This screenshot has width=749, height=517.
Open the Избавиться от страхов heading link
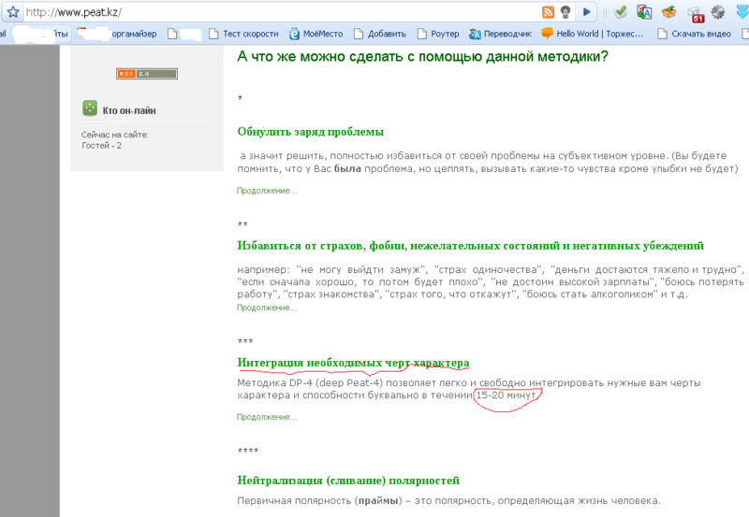point(471,246)
